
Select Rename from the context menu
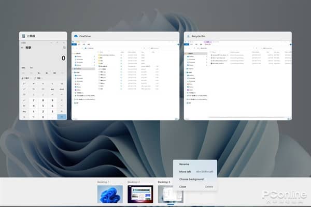pyautogui.click(x=185, y=164)
